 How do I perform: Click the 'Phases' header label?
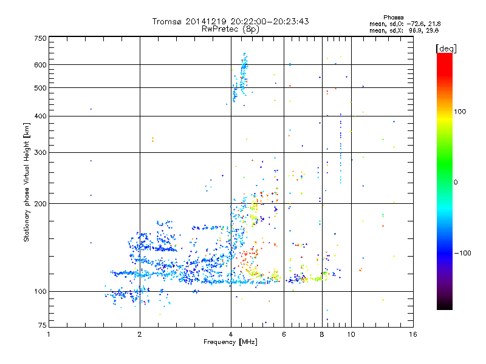click(x=393, y=18)
